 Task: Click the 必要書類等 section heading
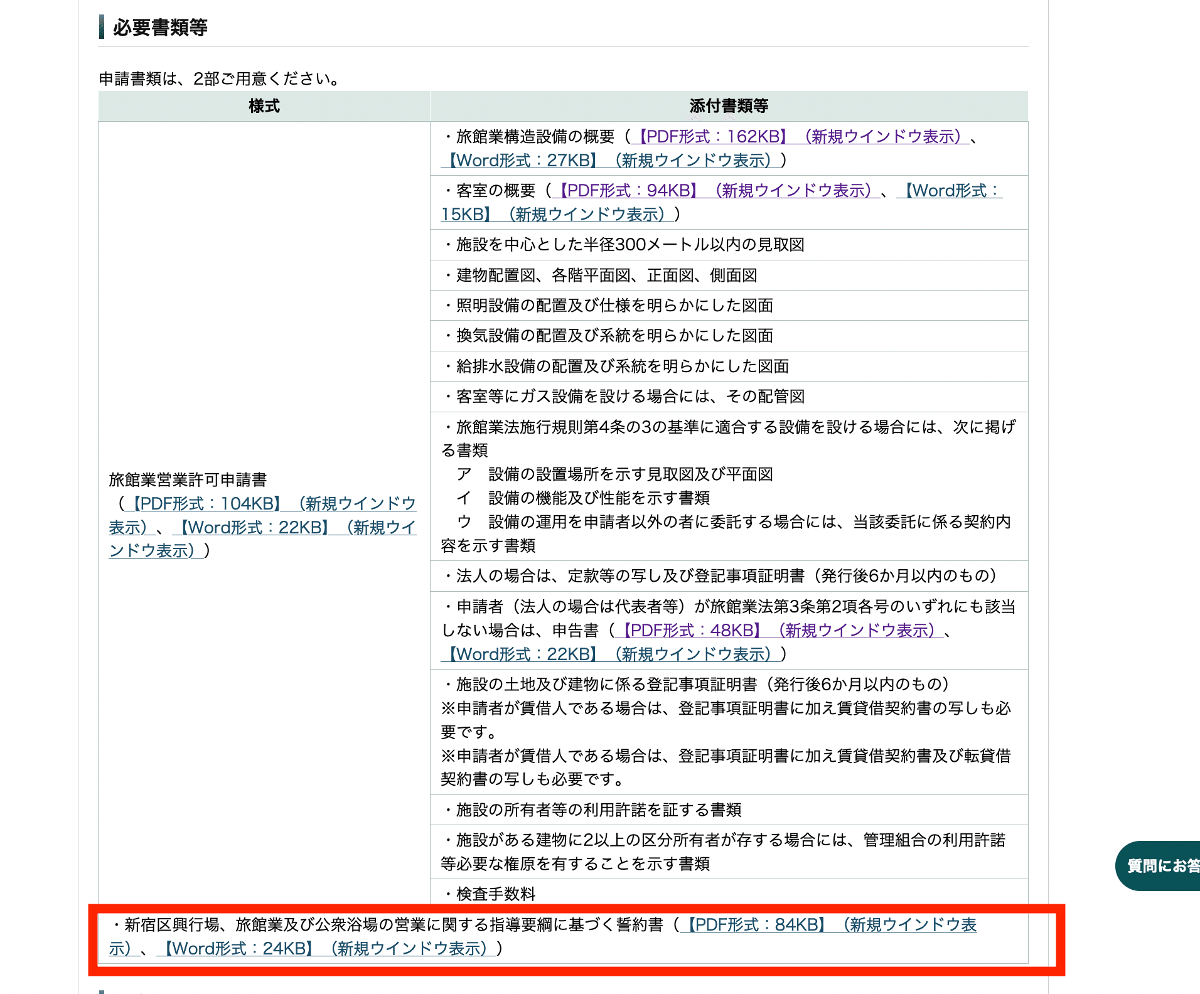pos(160,26)
